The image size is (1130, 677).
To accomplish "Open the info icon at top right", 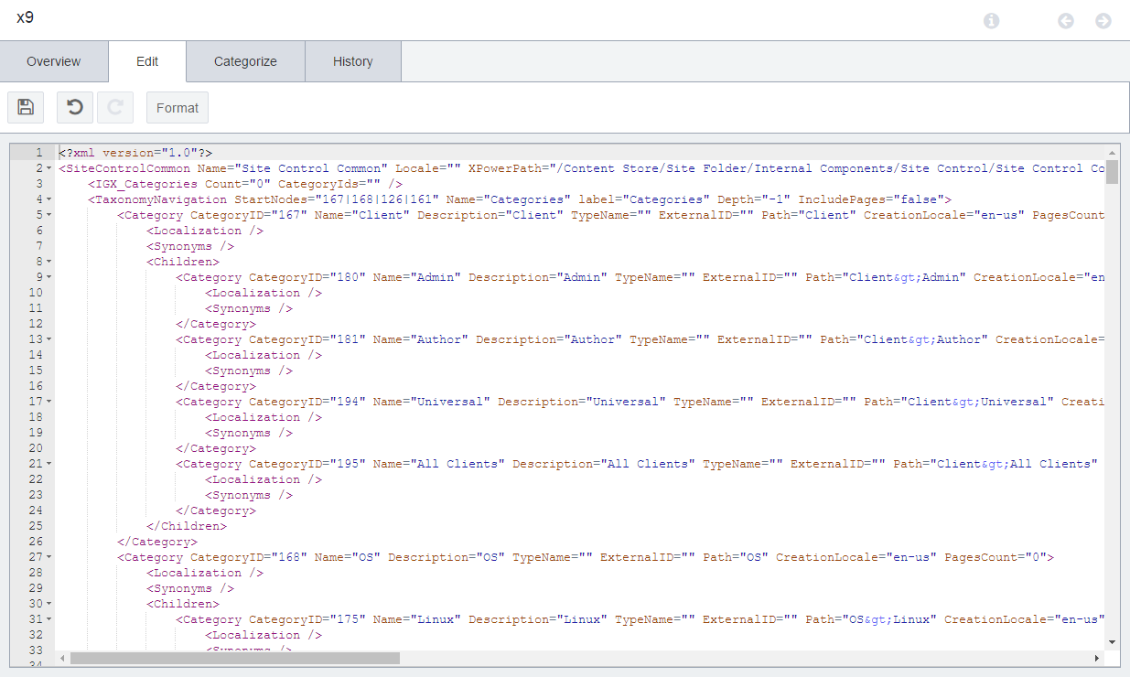I will pyautogui.click(x=992, y=20).
